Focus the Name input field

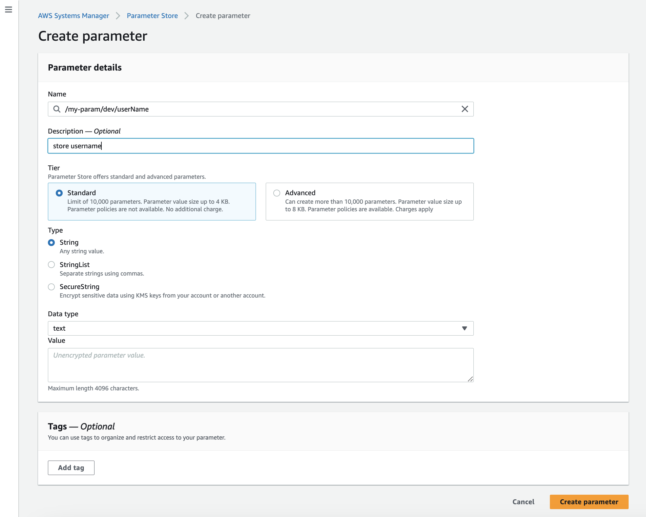tap(260, 109)
